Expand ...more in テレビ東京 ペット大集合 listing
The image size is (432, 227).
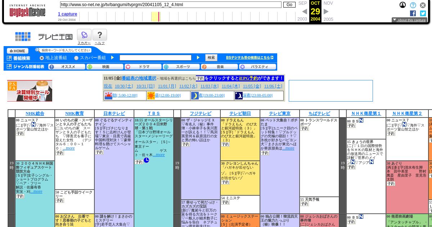coord(288,148)
